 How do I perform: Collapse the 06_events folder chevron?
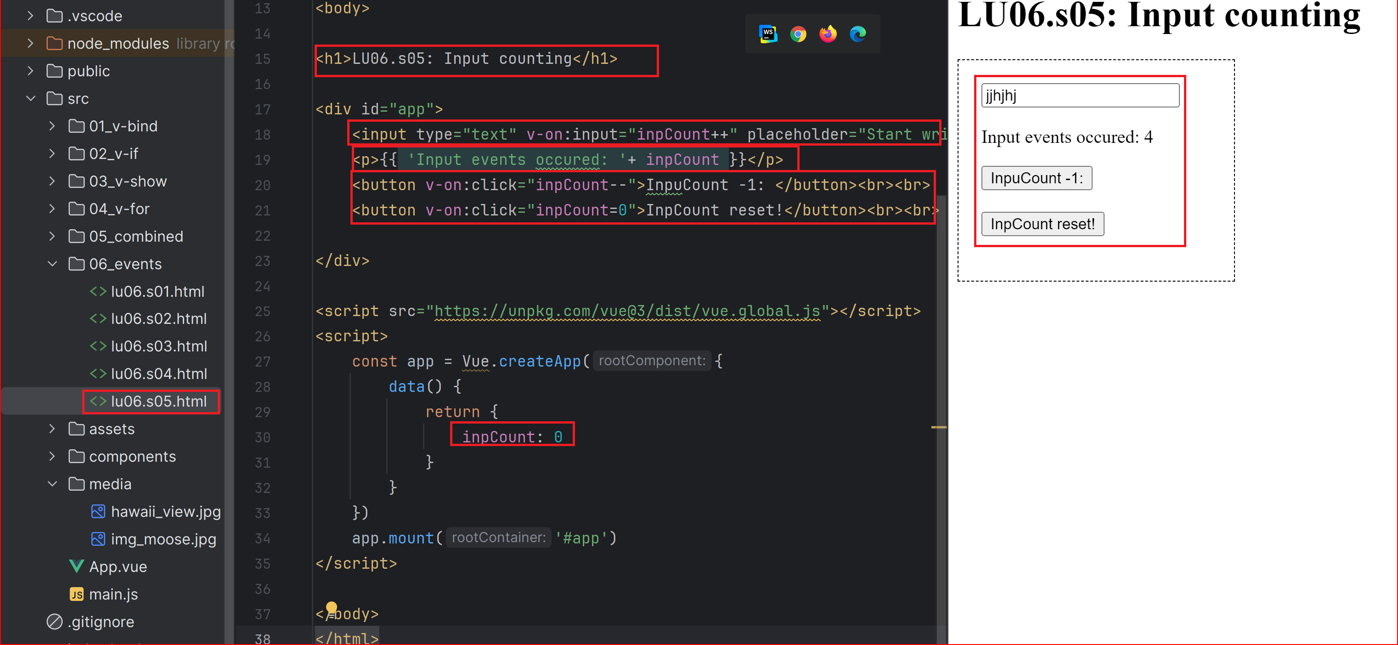pyautogui.click(x=52, y=263)
